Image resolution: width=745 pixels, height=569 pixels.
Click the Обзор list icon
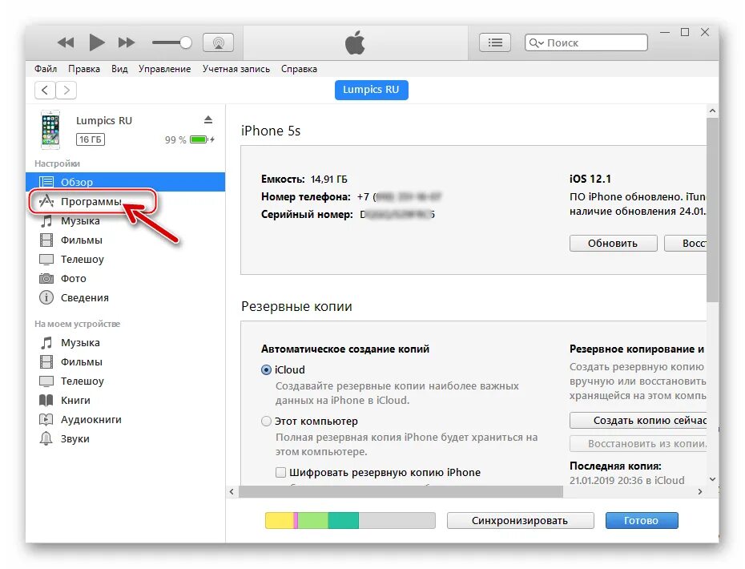(x=46, y=182)
